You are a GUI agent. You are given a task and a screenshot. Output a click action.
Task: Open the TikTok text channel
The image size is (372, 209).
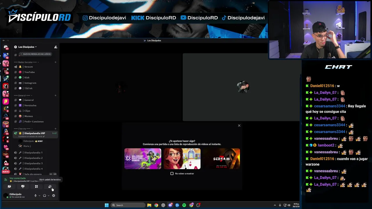(35, 88)
